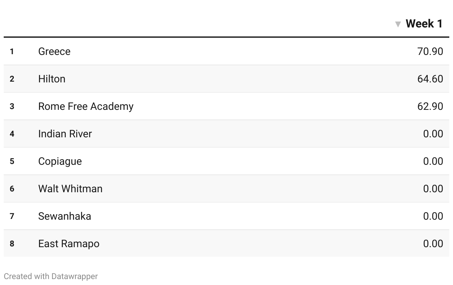Select the Greece row name
The width and height of the screenshot is (453, 285).
coord(54,51)
